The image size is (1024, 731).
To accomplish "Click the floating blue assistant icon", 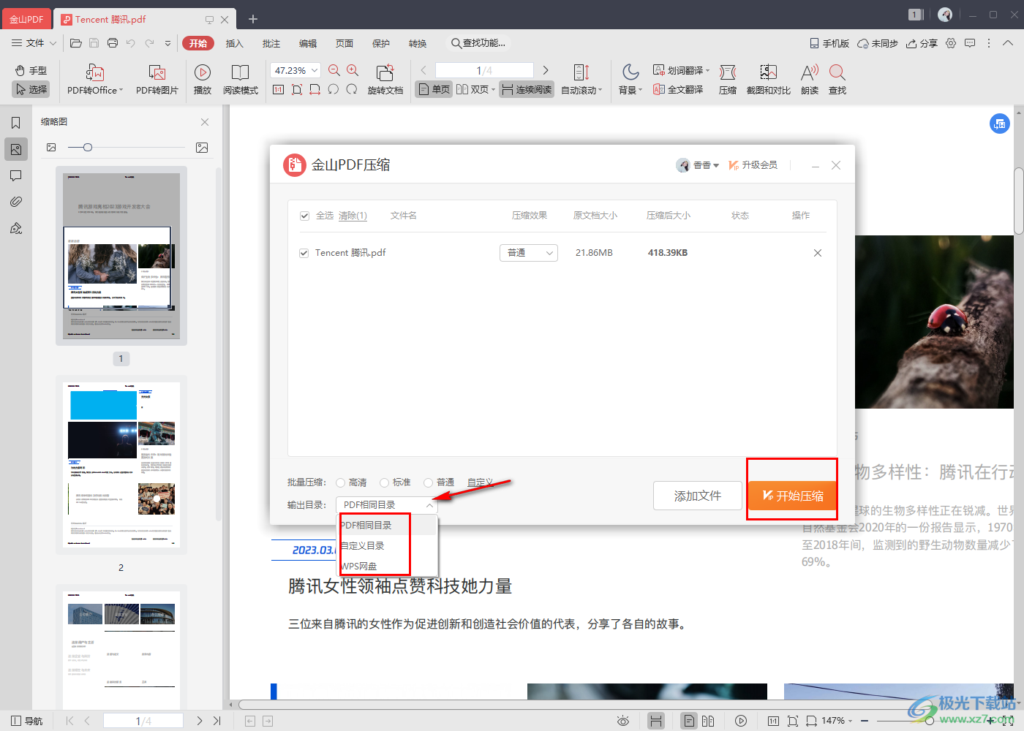I will (x=1000, y=124).
